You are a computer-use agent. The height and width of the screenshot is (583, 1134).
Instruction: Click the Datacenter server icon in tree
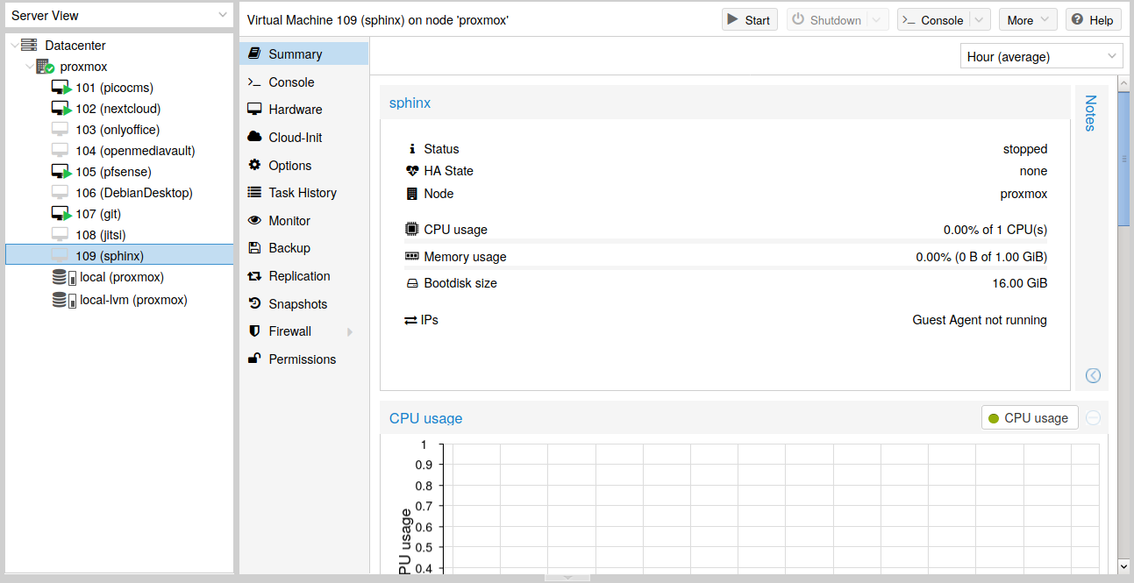tap(29, 46)
